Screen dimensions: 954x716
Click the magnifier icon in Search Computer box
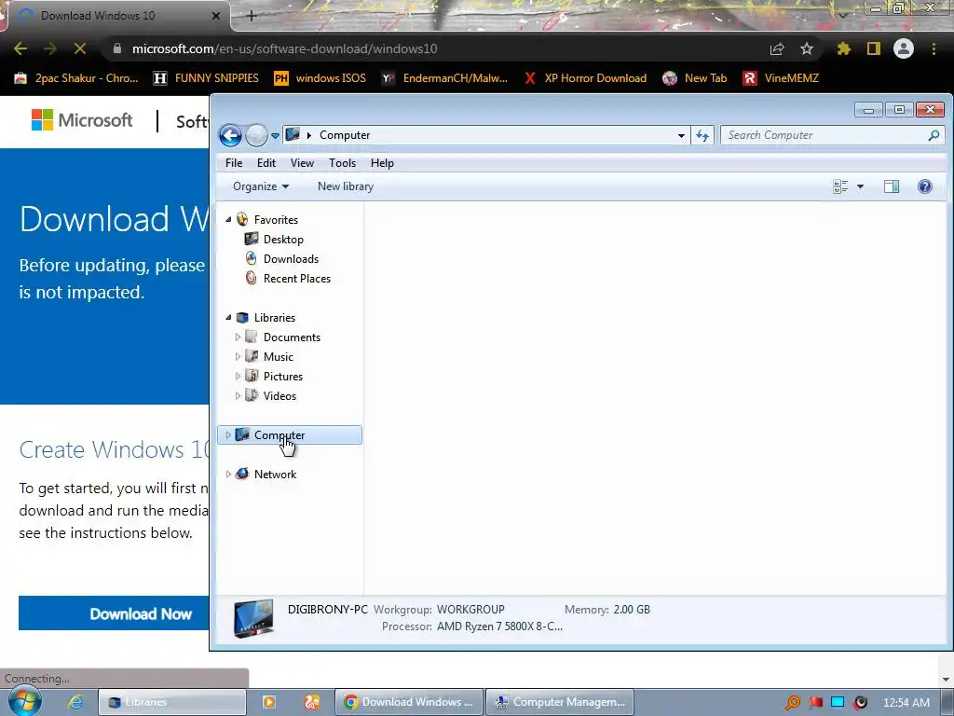tap(934, 135)
